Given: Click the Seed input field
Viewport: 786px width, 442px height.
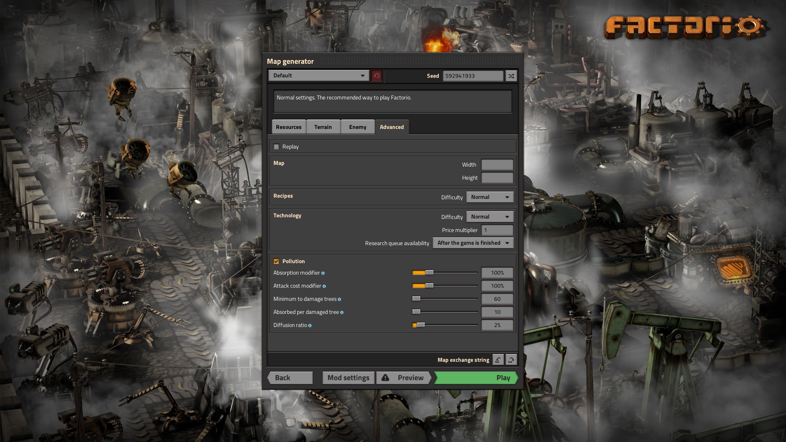Looking at the screenshot, I should point(473,76).
